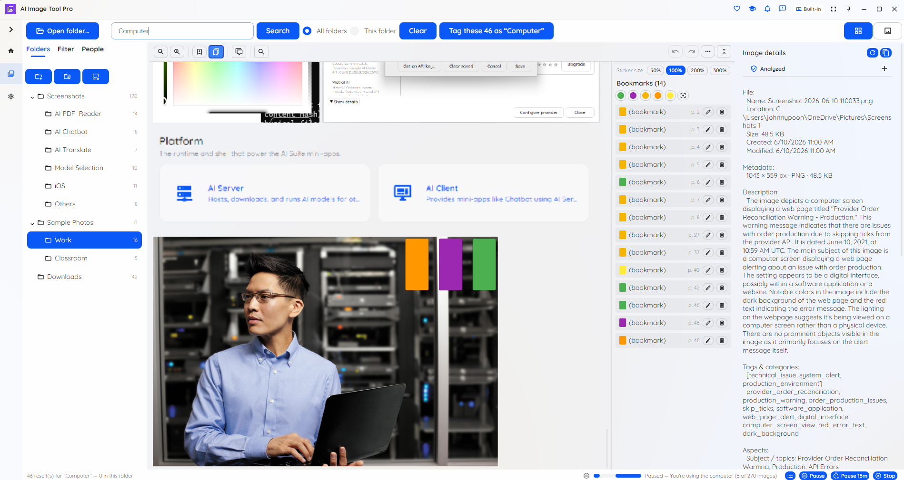Open the Built-in model selector
Image resolution: width=904 pixels, height=480 pixels.
click(x=808, y=9)
